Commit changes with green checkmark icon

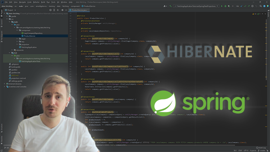pos(245,6)
